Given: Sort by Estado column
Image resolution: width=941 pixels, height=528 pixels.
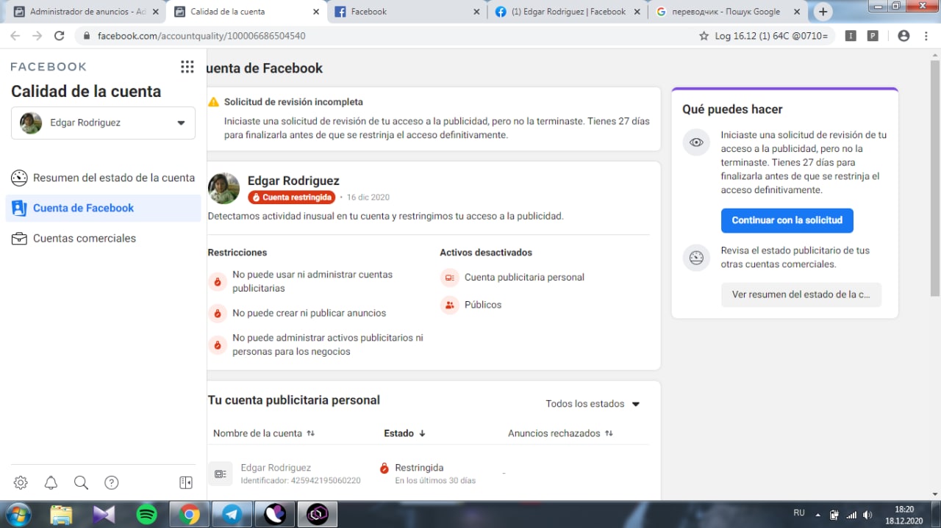Looking at the screenshot, I should (x=405, y=433).
